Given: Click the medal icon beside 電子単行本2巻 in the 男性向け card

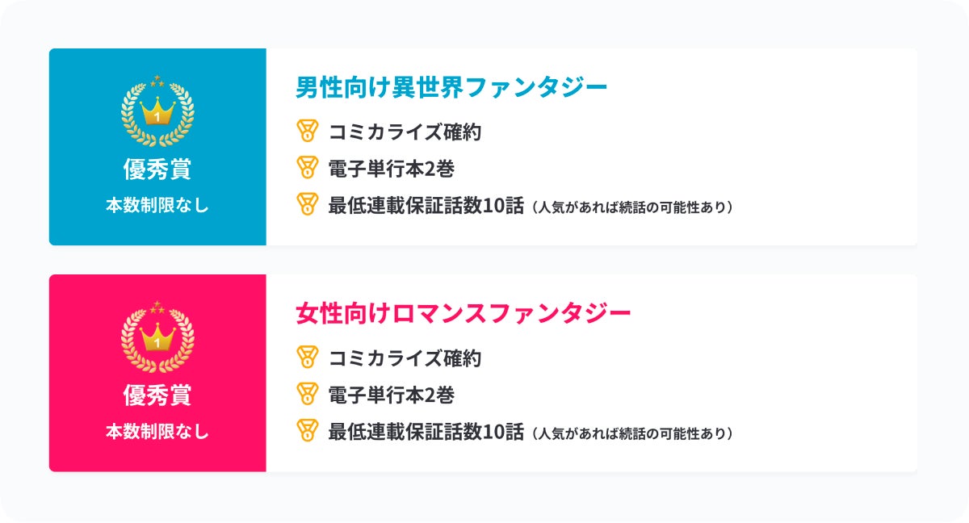Looking at the screenshot, I should [308, 168].
